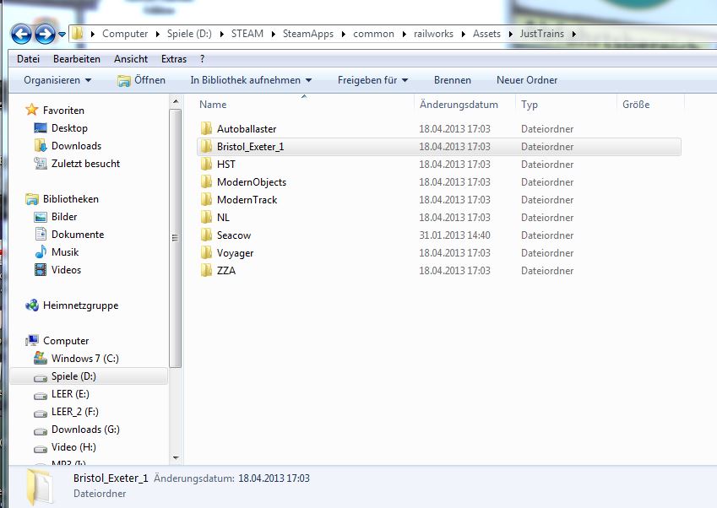Image resolution: width=717 pixels, height=508 pixels.
Task: Open the Ansicht menu
Action: tap(131, 59)
